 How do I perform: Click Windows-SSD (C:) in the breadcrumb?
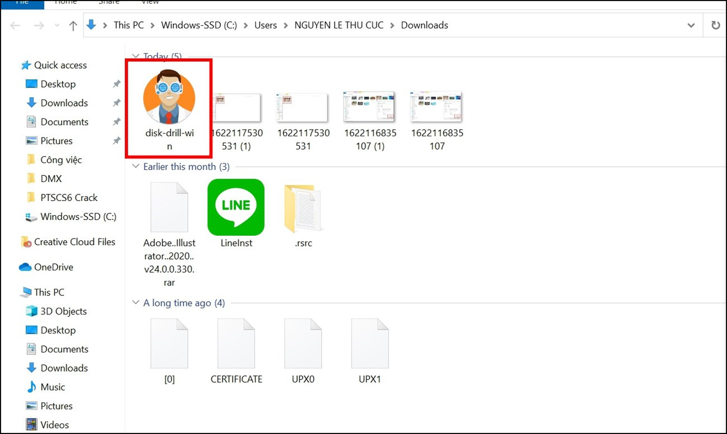click(x=199, y=25)
